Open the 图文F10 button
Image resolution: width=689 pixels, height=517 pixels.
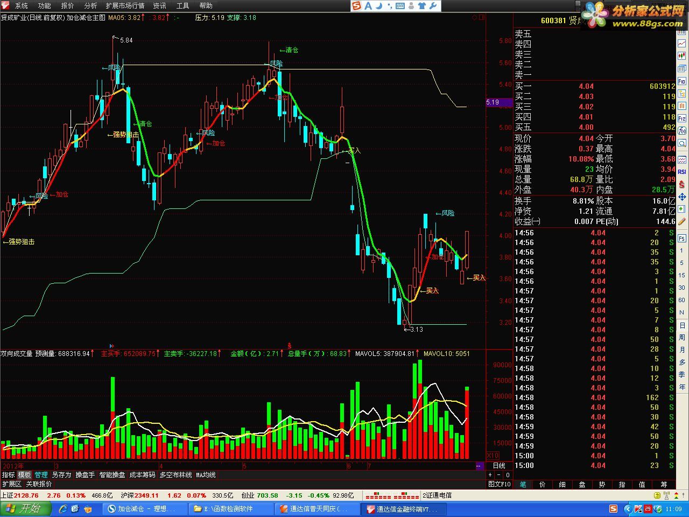pos(499,484)
